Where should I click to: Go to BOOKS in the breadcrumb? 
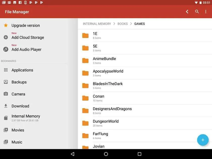coord(122,24)
